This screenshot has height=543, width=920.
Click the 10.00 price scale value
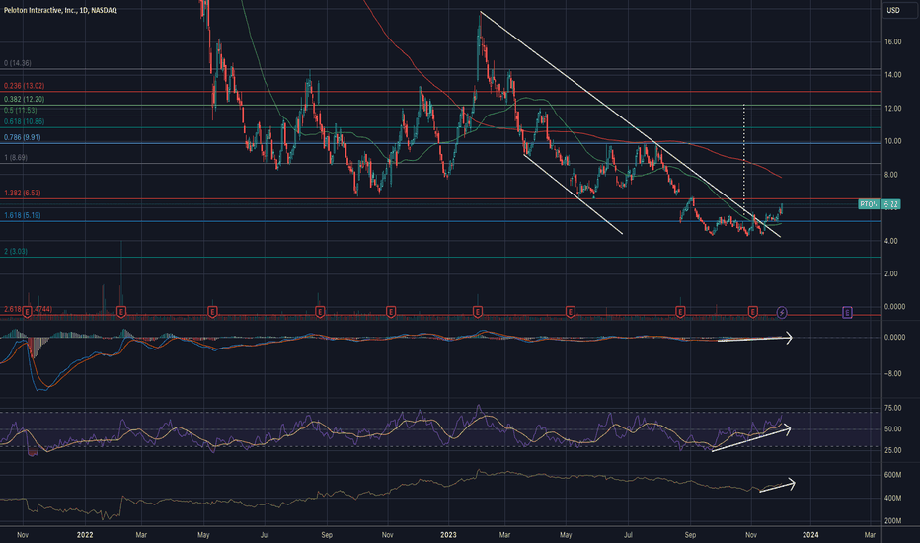pos(893,141)
